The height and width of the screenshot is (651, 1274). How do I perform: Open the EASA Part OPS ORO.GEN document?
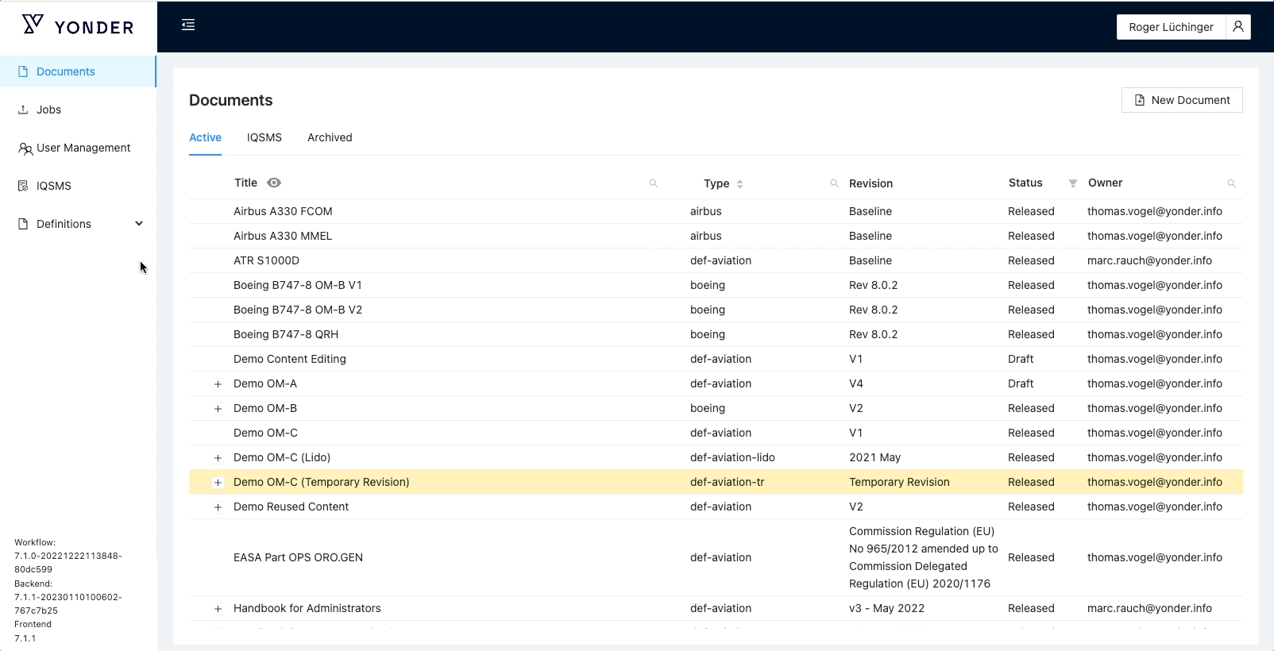click(298, 557)
